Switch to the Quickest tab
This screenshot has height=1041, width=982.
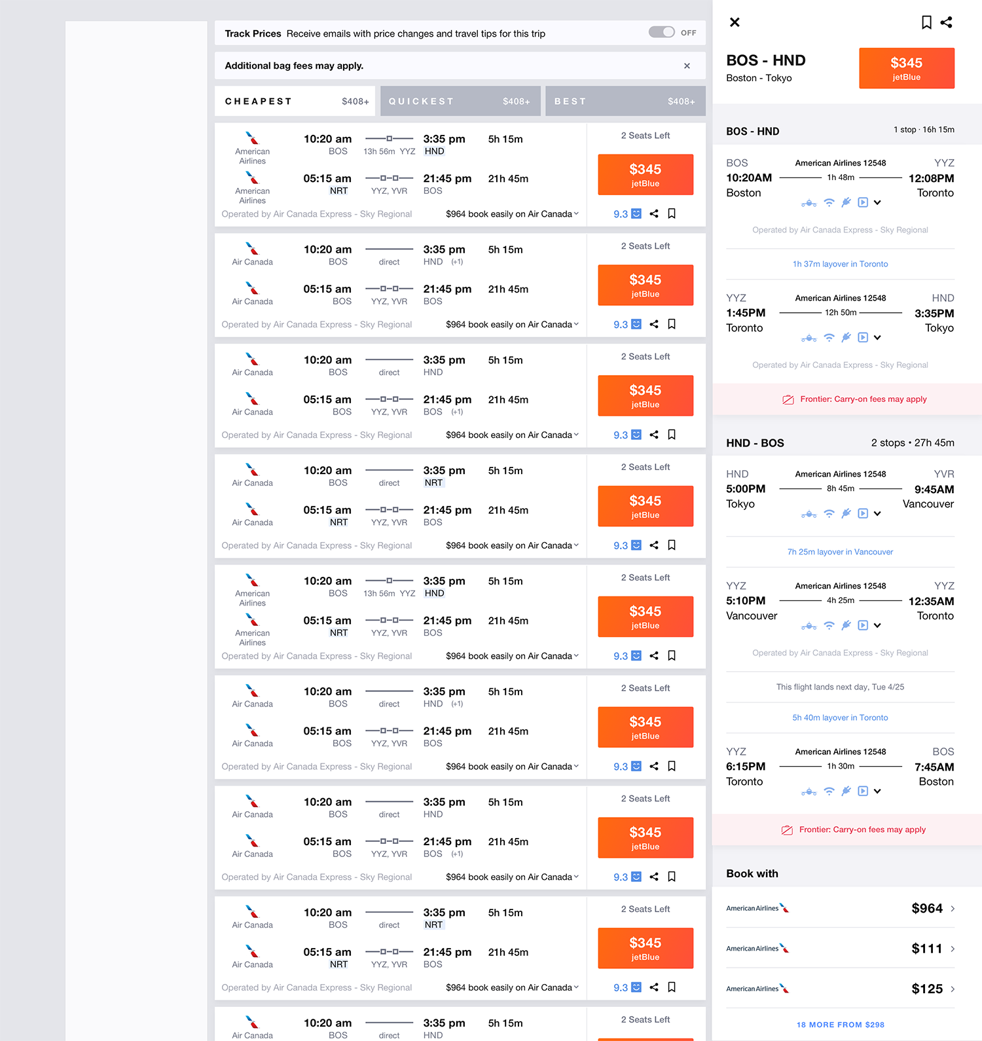pyautogui.click(x=460, y=101)
